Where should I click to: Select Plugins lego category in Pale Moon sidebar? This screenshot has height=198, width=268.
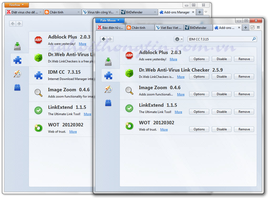tap(108, 103)
